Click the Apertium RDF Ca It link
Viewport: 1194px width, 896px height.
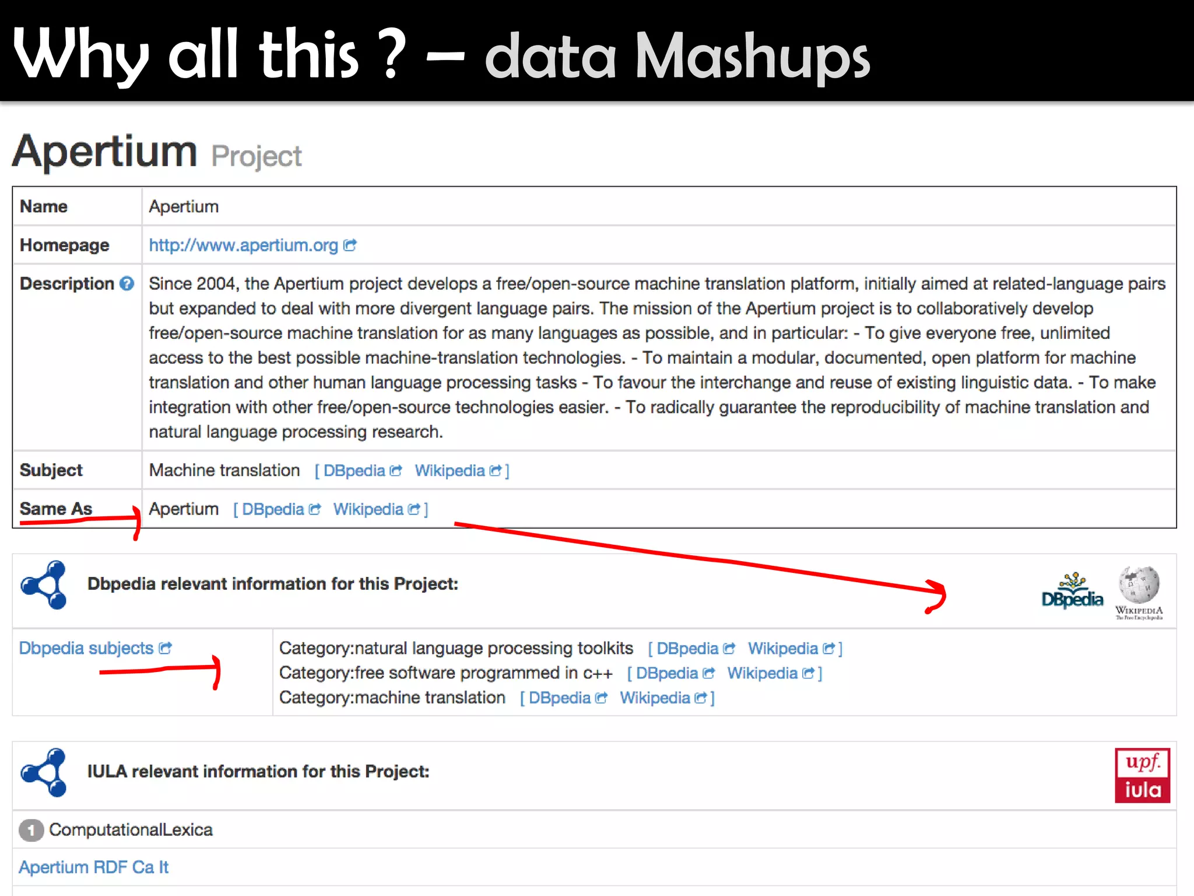(x=93, y=867)
